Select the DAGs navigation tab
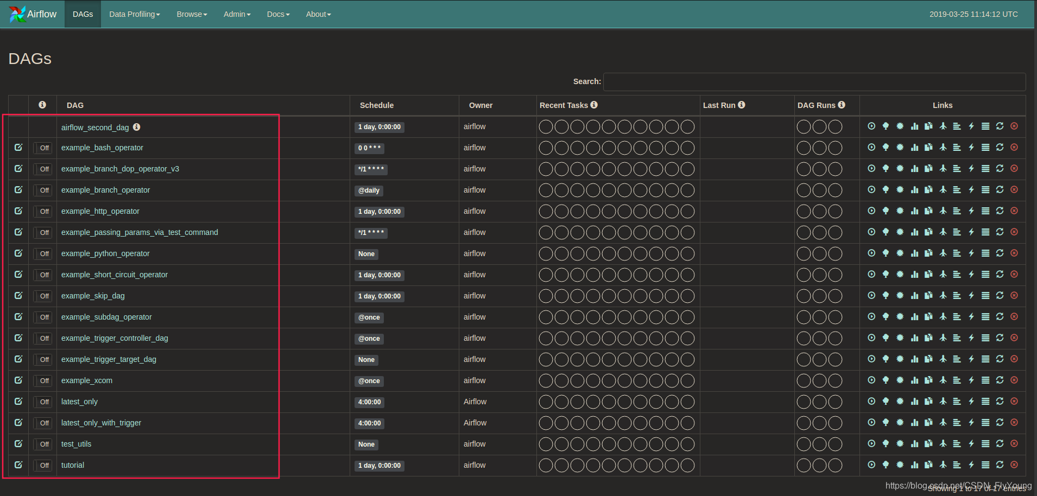The width and height of the screenshot is (1037, 496). [83, 14]
